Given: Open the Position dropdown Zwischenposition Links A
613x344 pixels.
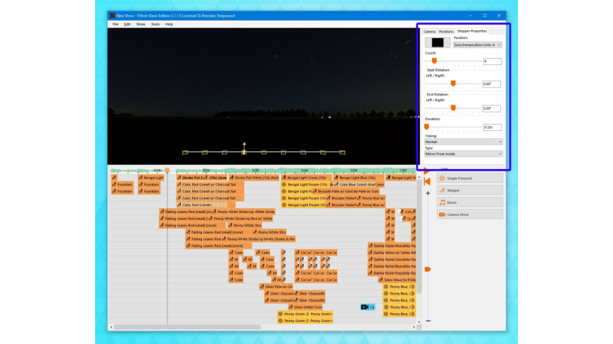Looking at the screenshot, I should [x=477, y=45].
